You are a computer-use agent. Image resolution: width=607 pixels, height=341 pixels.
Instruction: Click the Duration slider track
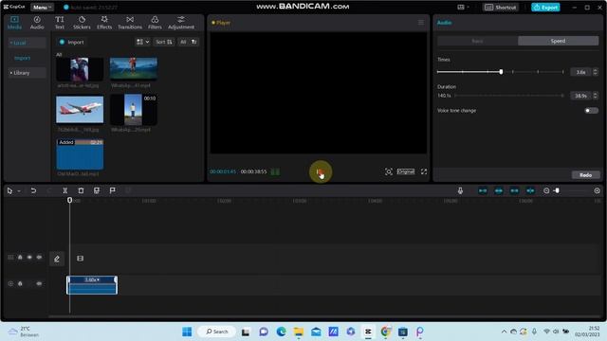tap(509, 96)
